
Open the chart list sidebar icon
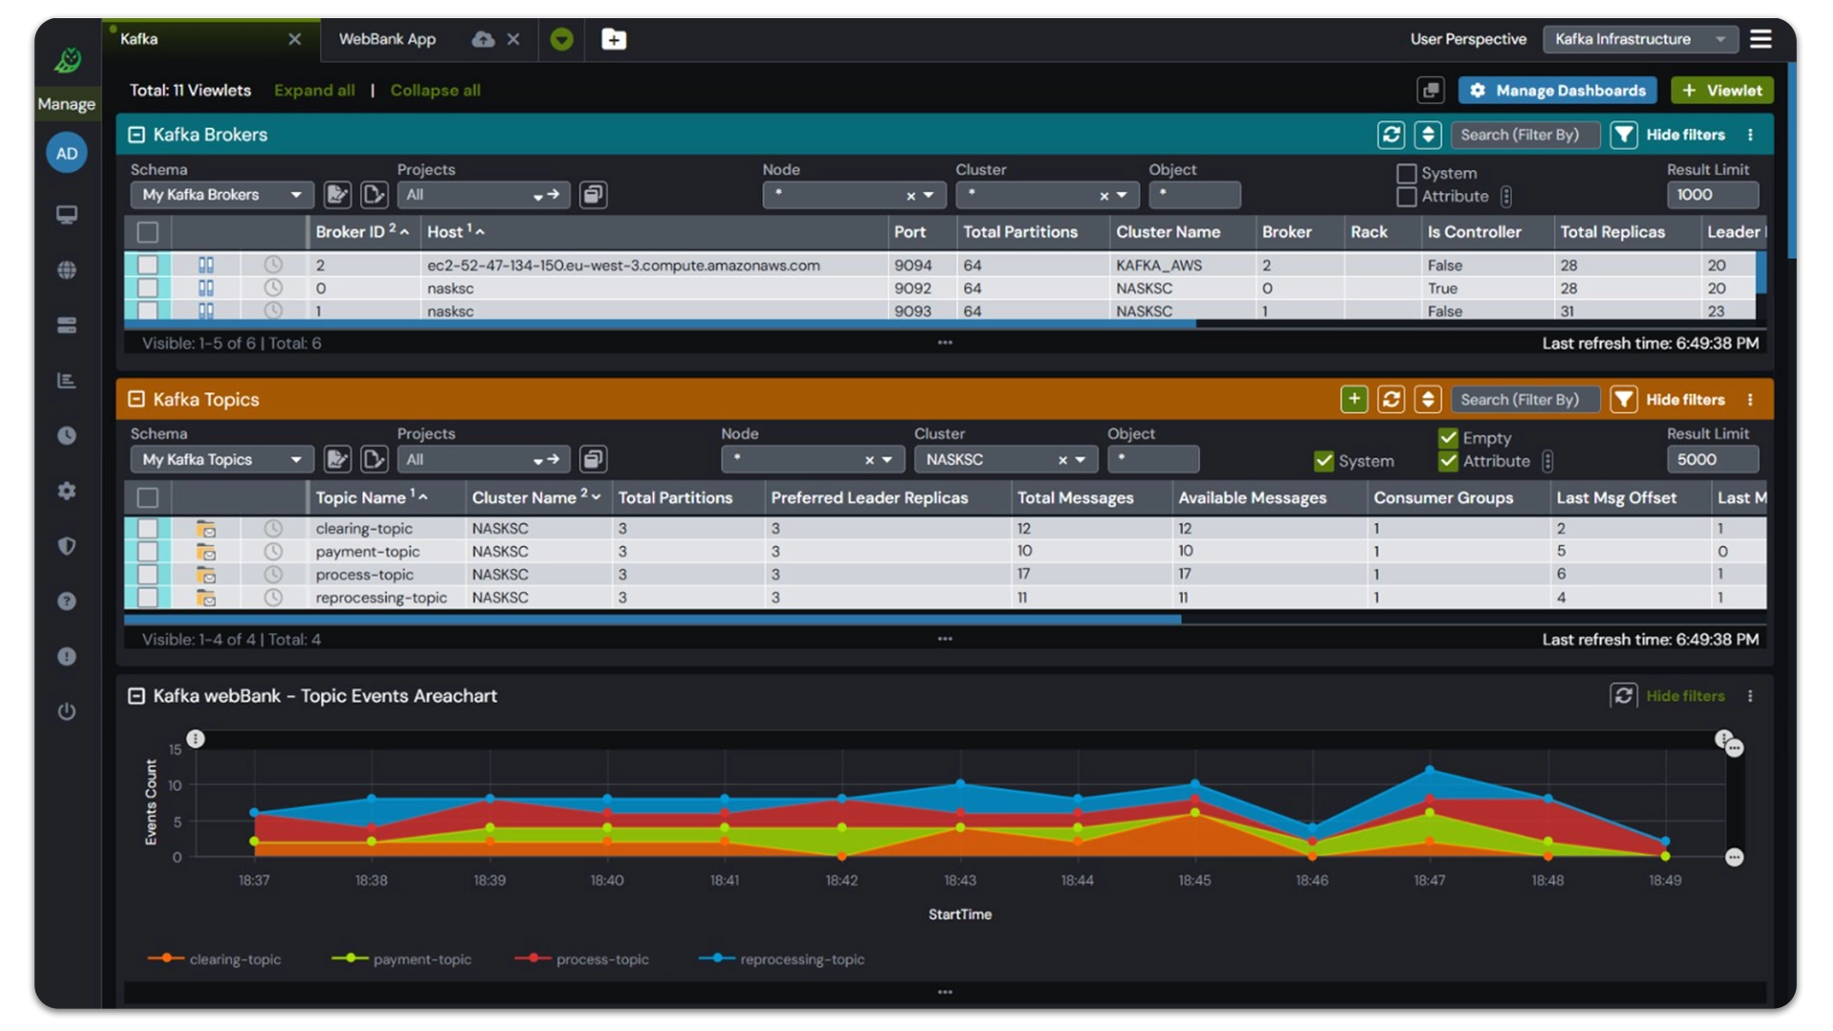[67, 380]
